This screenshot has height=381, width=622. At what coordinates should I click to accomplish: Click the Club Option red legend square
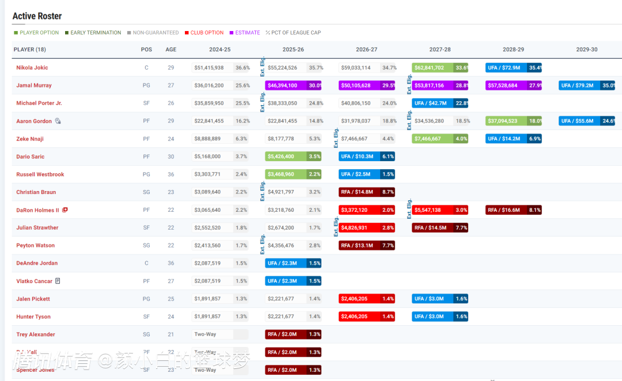(x=187, y=33)
